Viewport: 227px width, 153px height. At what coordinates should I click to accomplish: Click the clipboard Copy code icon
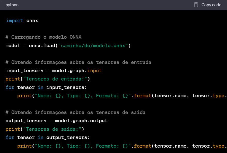(196, 5)
